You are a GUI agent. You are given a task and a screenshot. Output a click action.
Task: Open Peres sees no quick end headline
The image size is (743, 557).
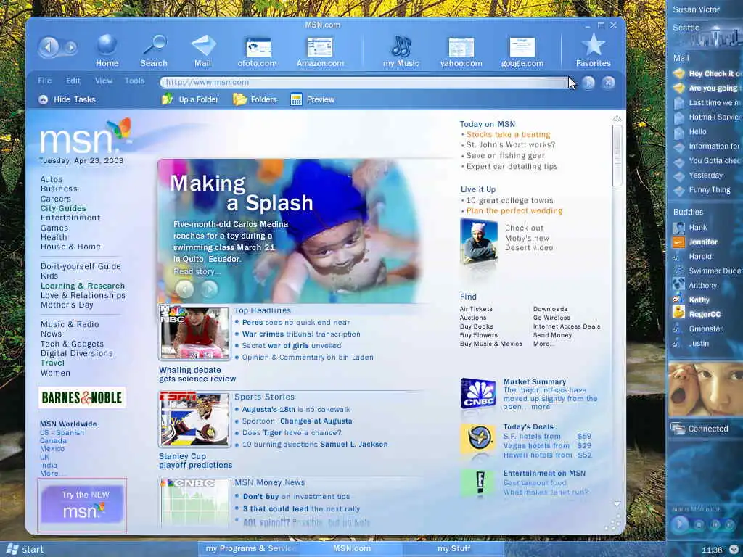pos(296,323)
